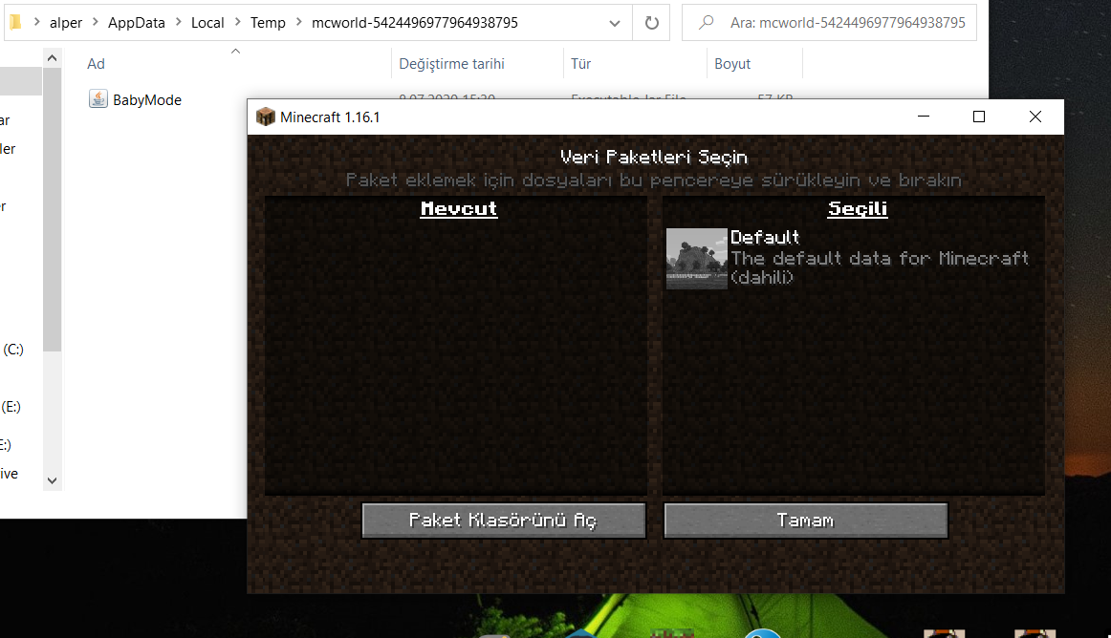Viewport: 1111px width, 638px height.
Task: Minimize the Minecraft 1.16.1 window
Action: pyautogui.click(x=924, y=117)
